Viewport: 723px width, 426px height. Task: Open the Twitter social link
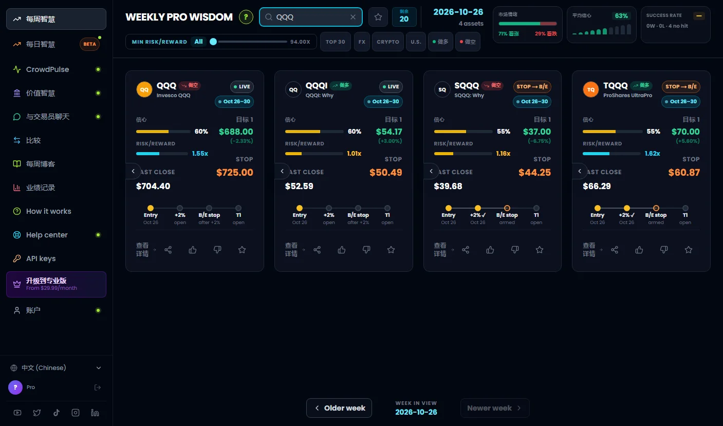37,413
